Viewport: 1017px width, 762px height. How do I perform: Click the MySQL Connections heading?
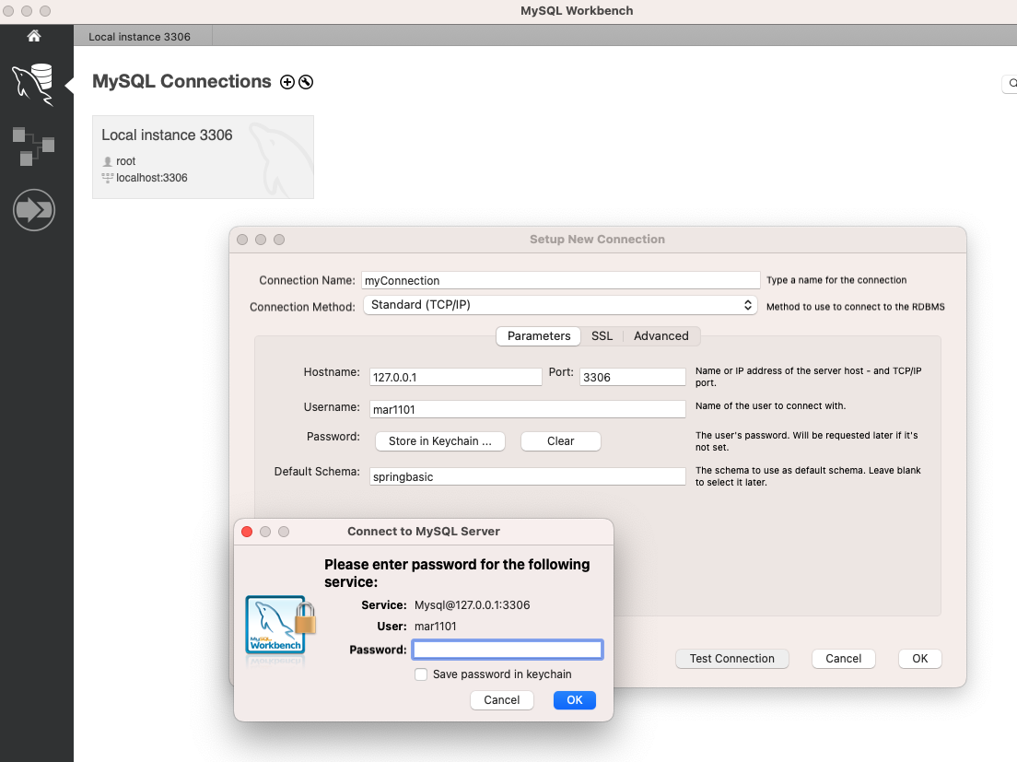(181, 82)
